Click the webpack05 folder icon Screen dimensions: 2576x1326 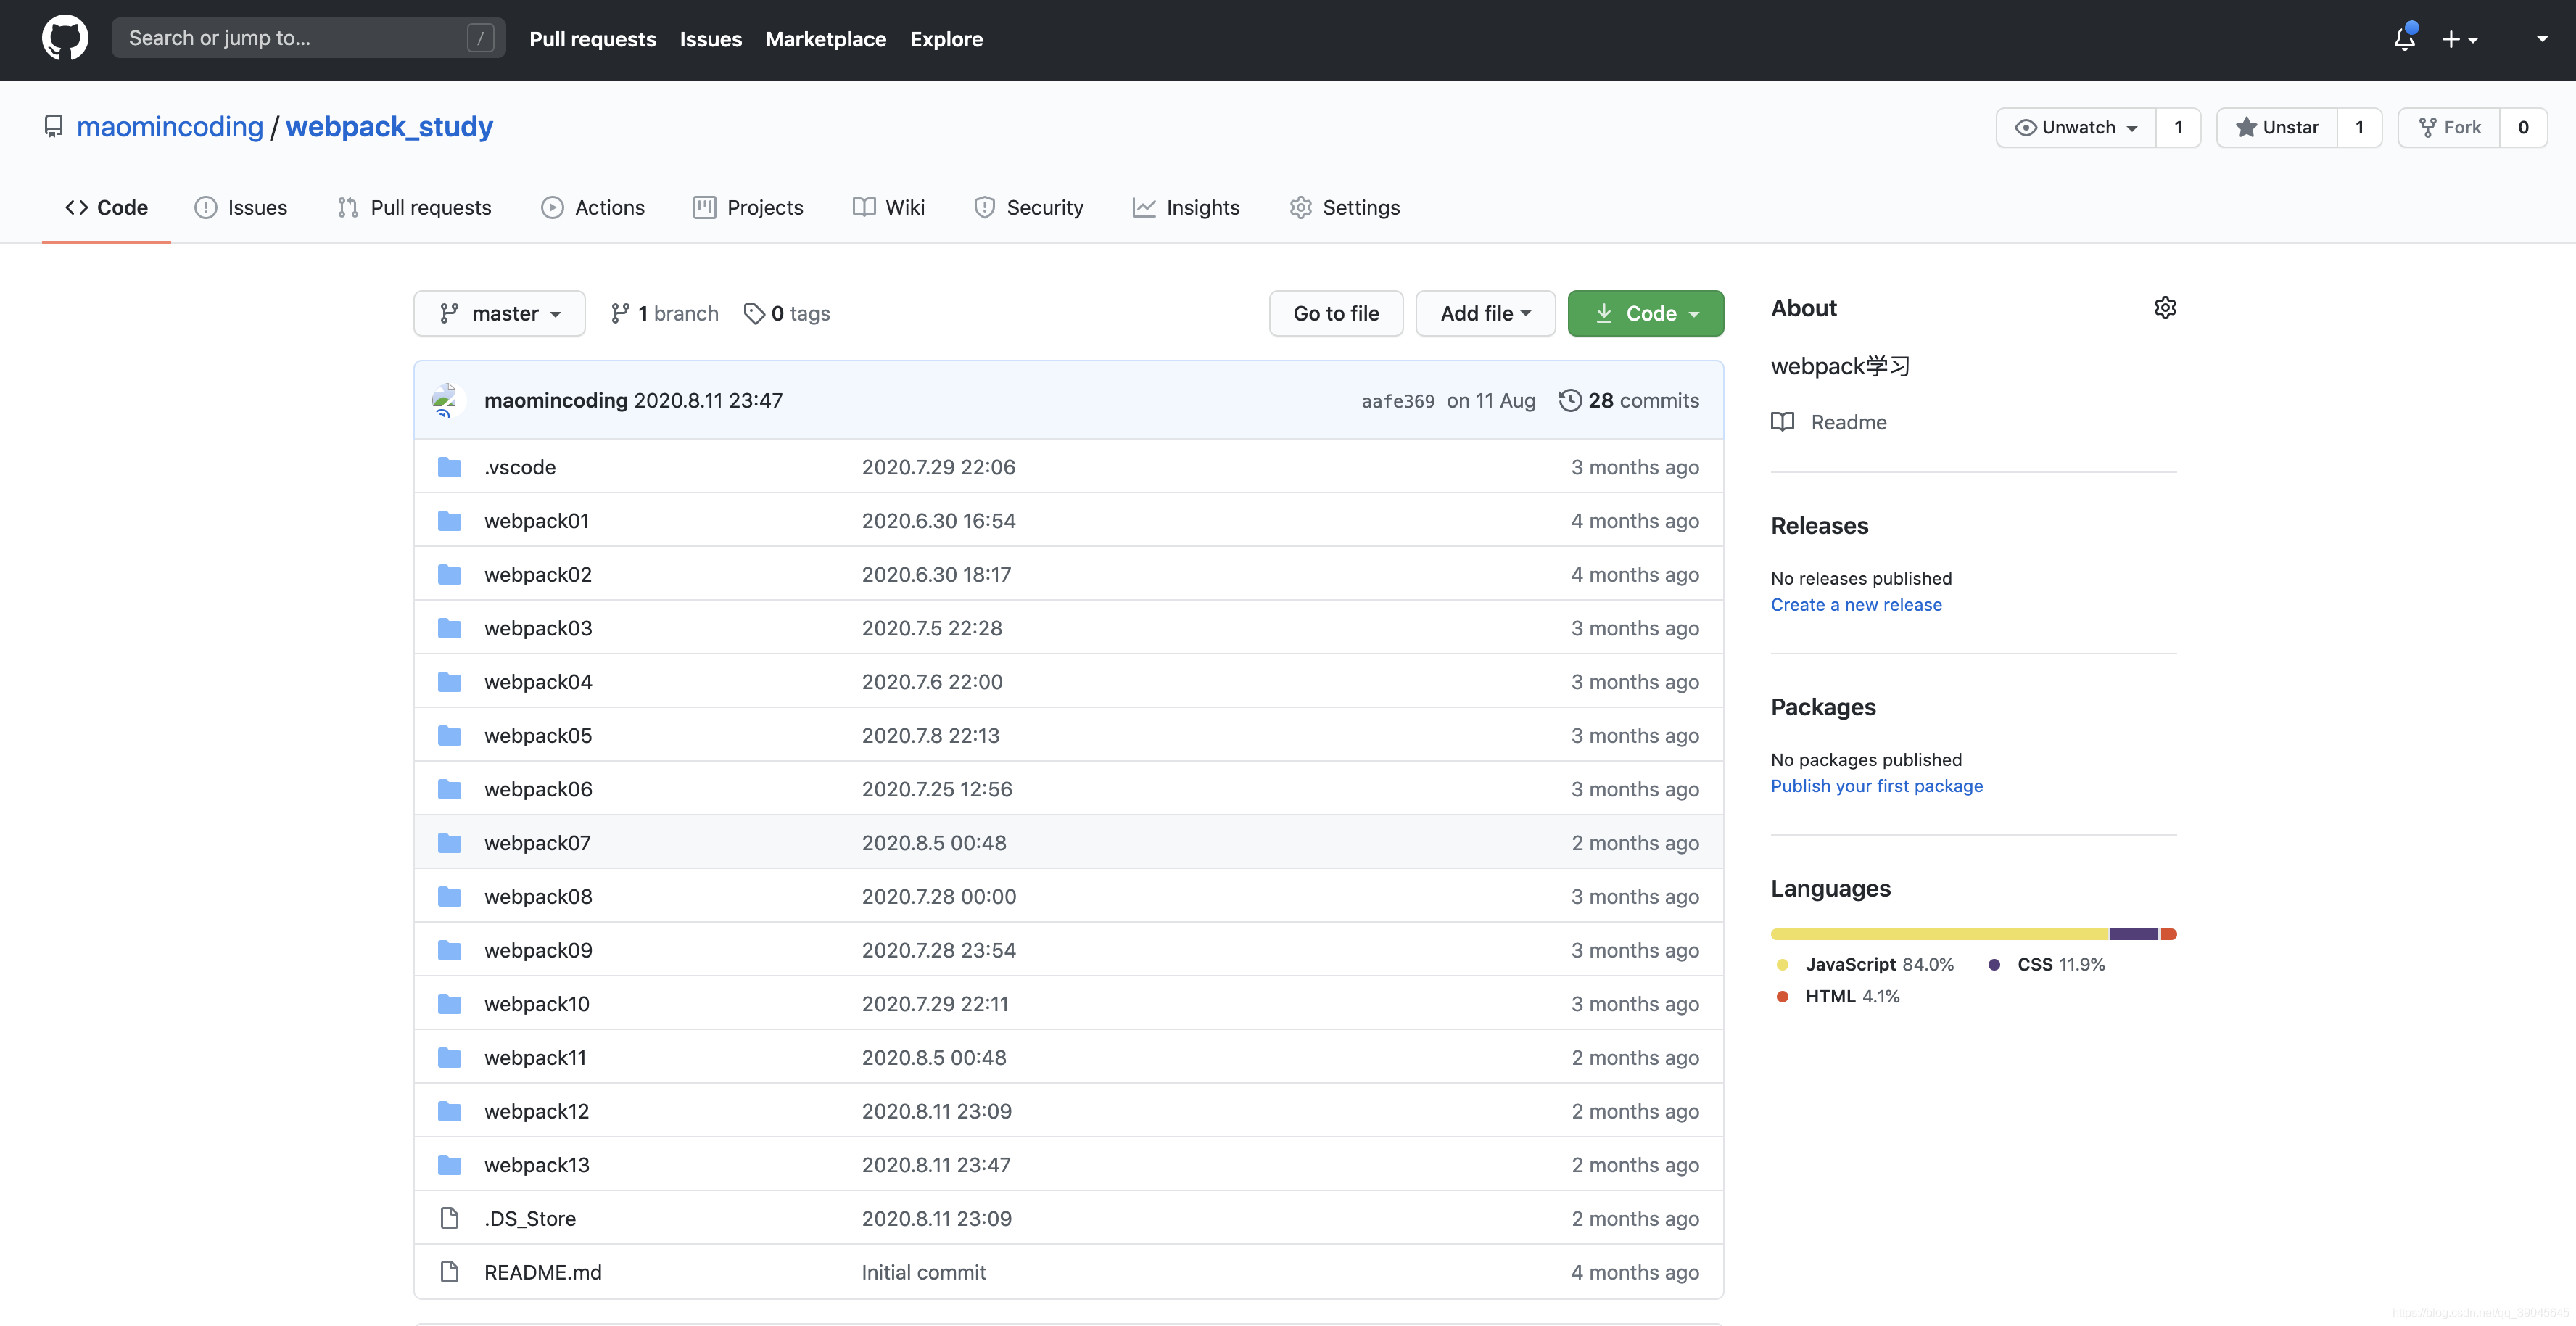(x=450, y=736)
